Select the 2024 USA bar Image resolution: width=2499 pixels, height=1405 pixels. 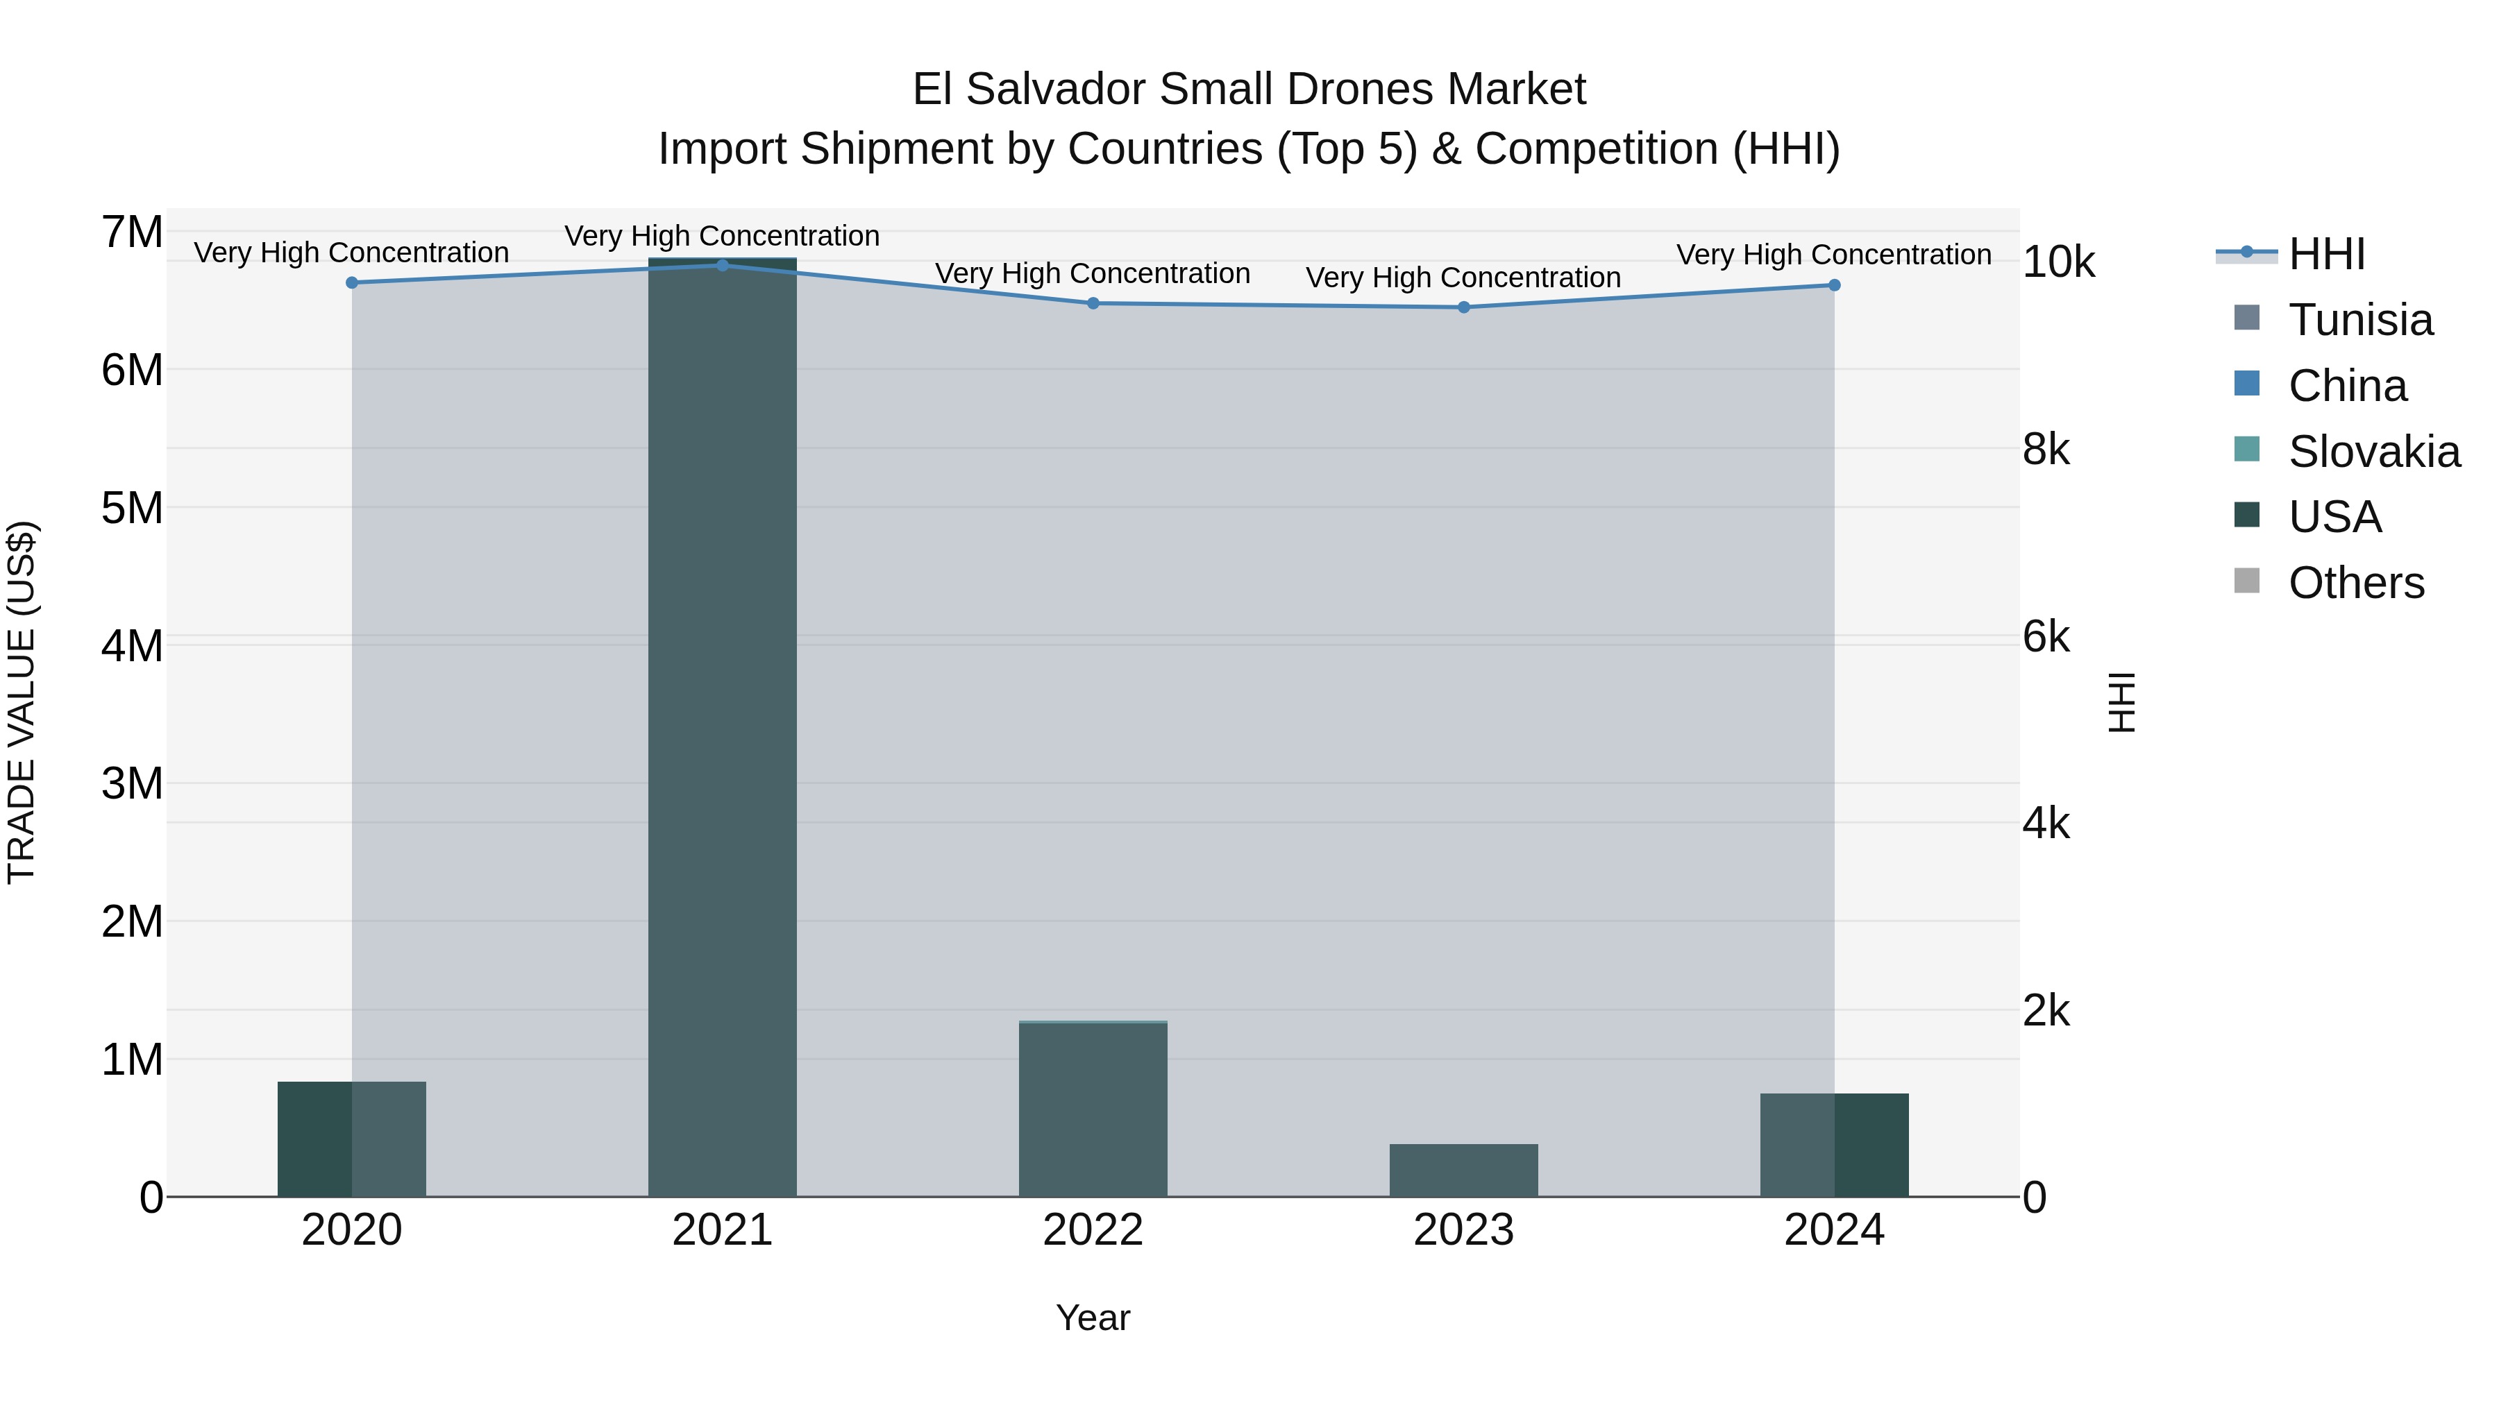tap(1835, 1145)
